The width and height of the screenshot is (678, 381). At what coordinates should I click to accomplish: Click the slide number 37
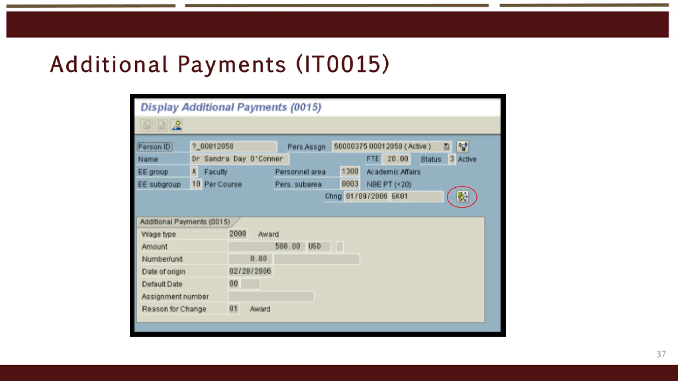point(661,354)
